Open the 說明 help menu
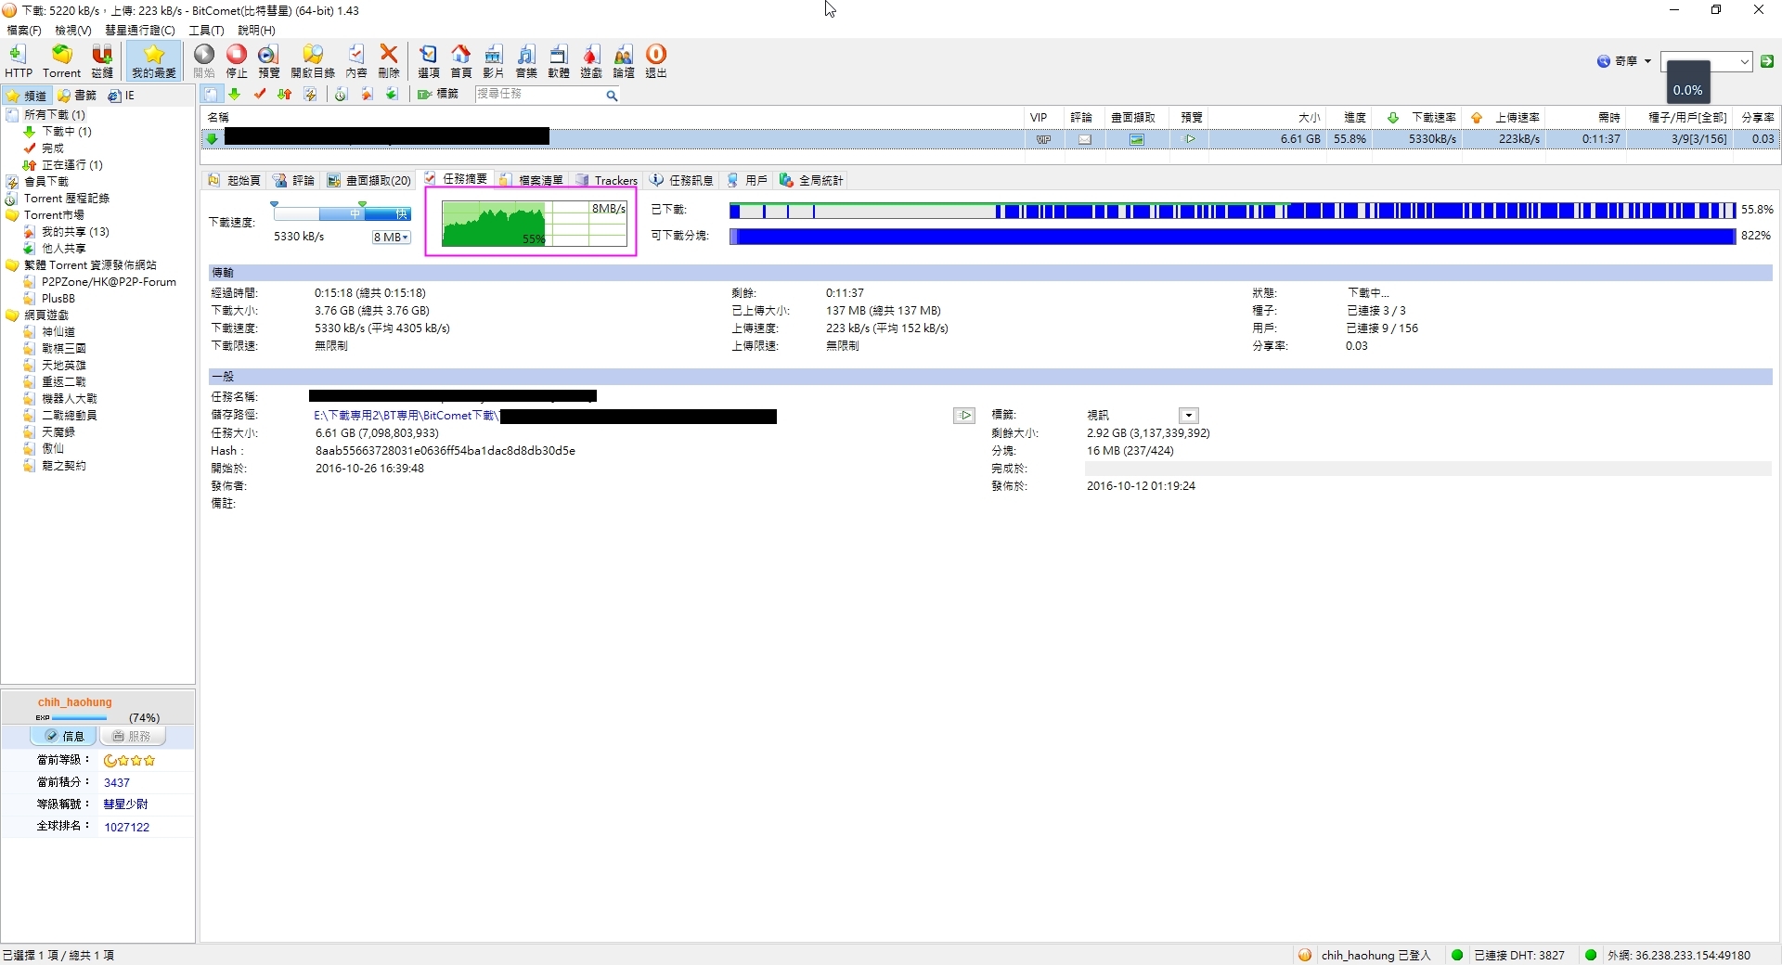Viewport: 1782px width, 965px height. (257, 31)
